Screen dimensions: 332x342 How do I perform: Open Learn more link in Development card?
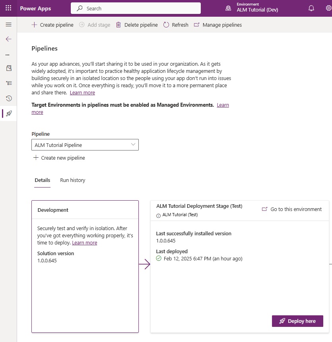click(85, 243)
